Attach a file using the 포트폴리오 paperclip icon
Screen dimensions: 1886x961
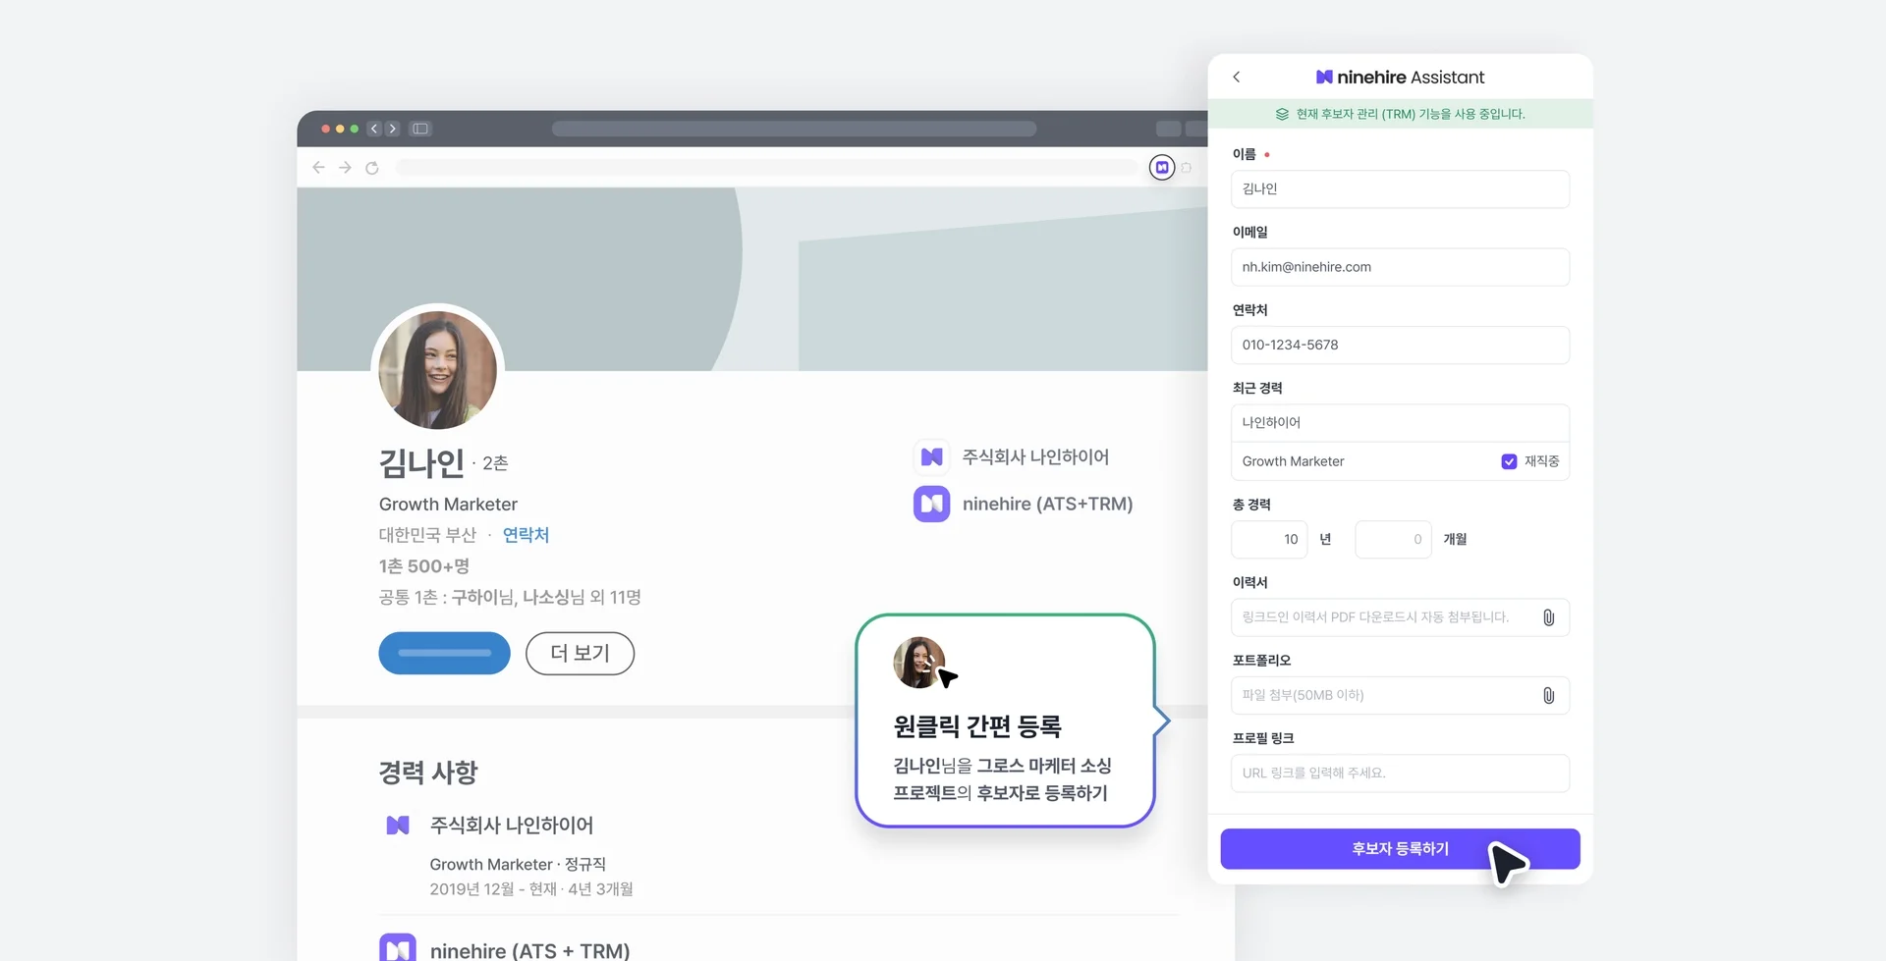pyautogui.click(x=1548, y=695)
